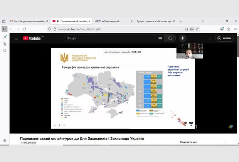Click the URL address bar
239x162 pixels.
[x=116, y=29]
